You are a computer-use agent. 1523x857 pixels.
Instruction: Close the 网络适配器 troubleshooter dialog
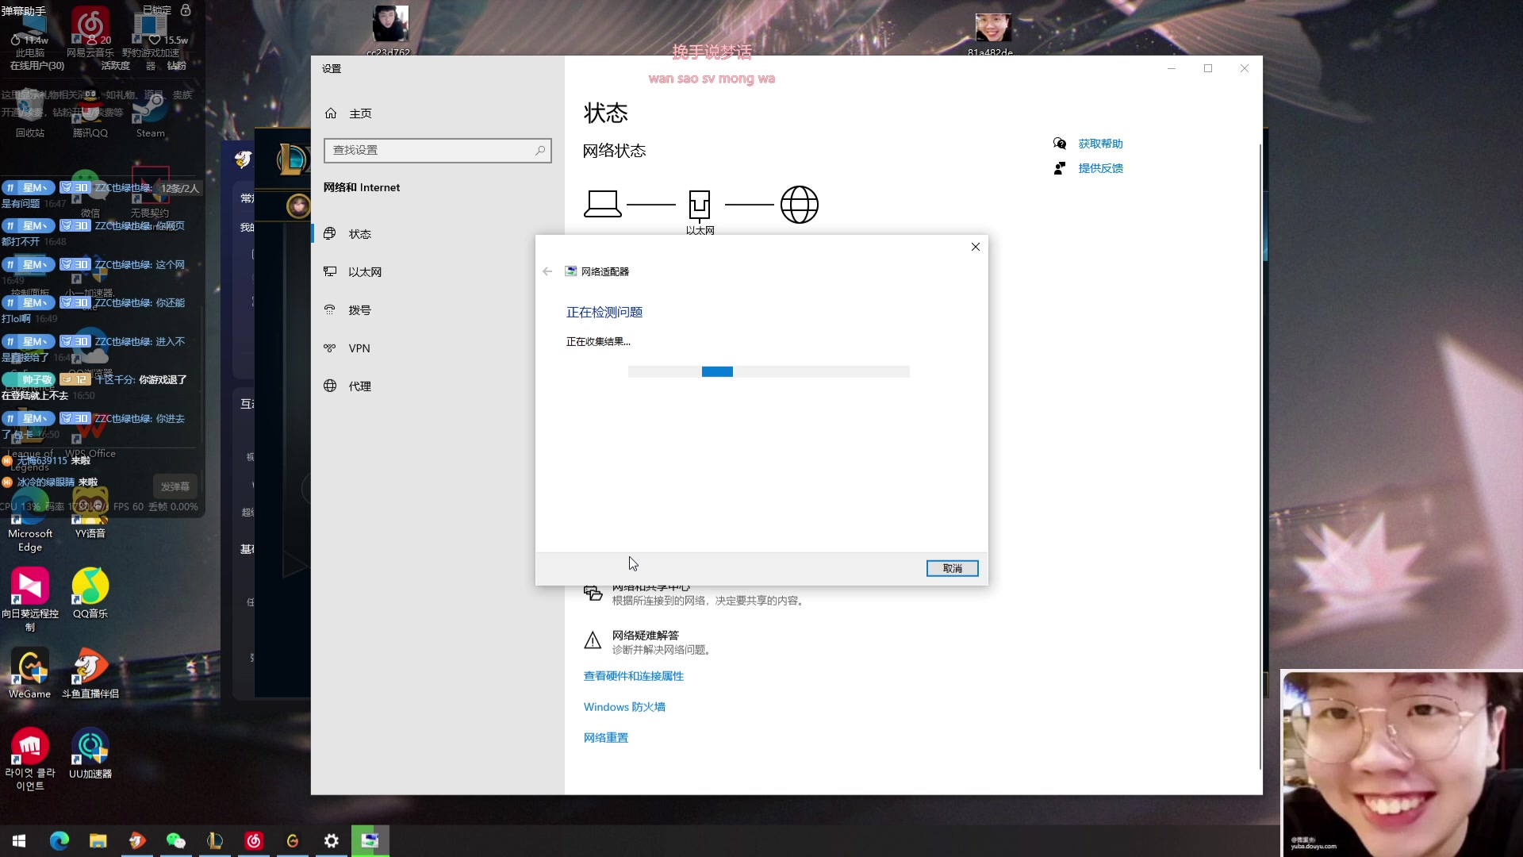976,247
